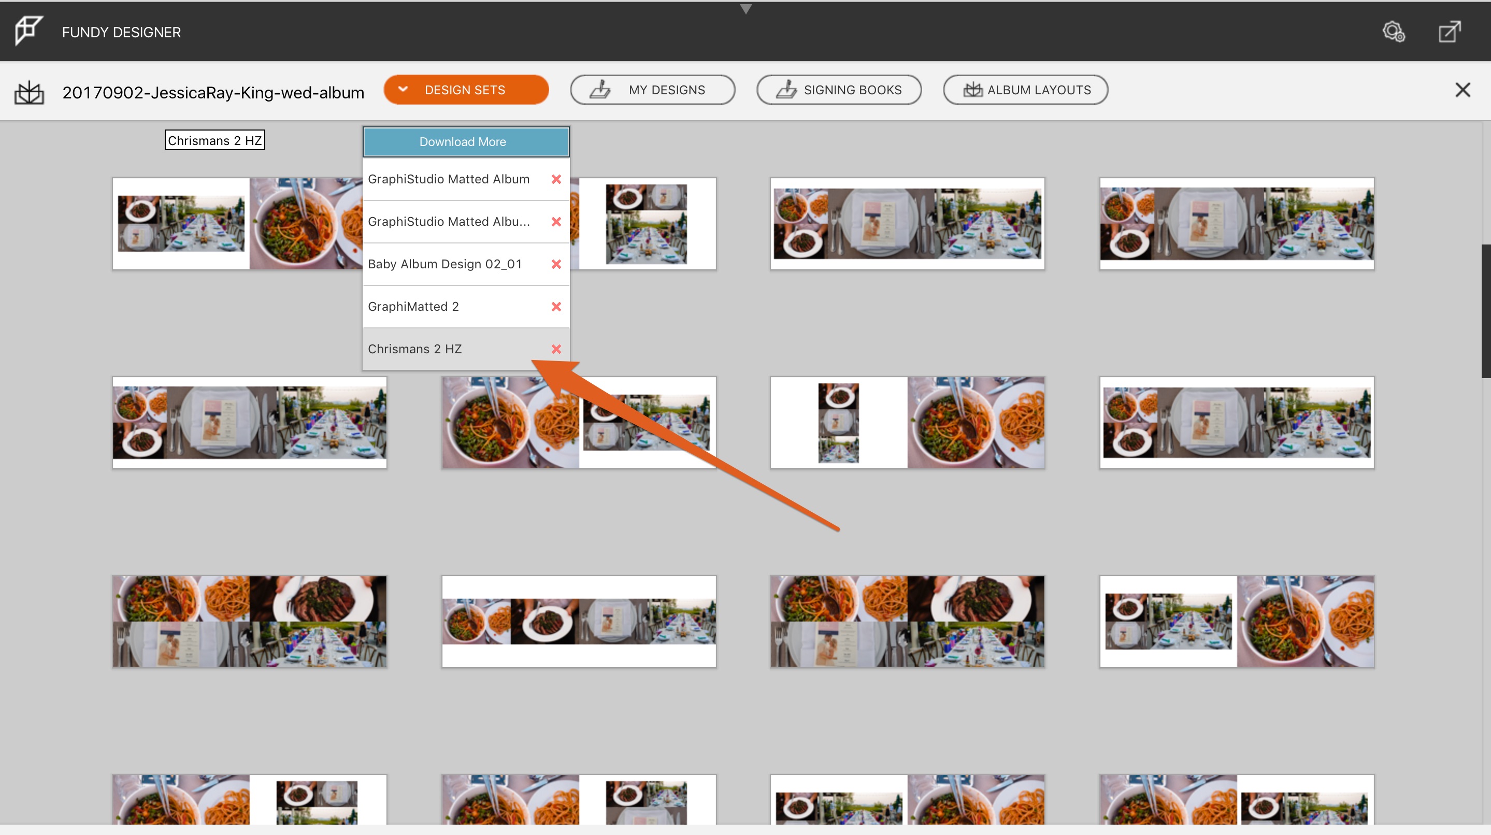Delete GraphiMatted 2 design set

point(556,307)
